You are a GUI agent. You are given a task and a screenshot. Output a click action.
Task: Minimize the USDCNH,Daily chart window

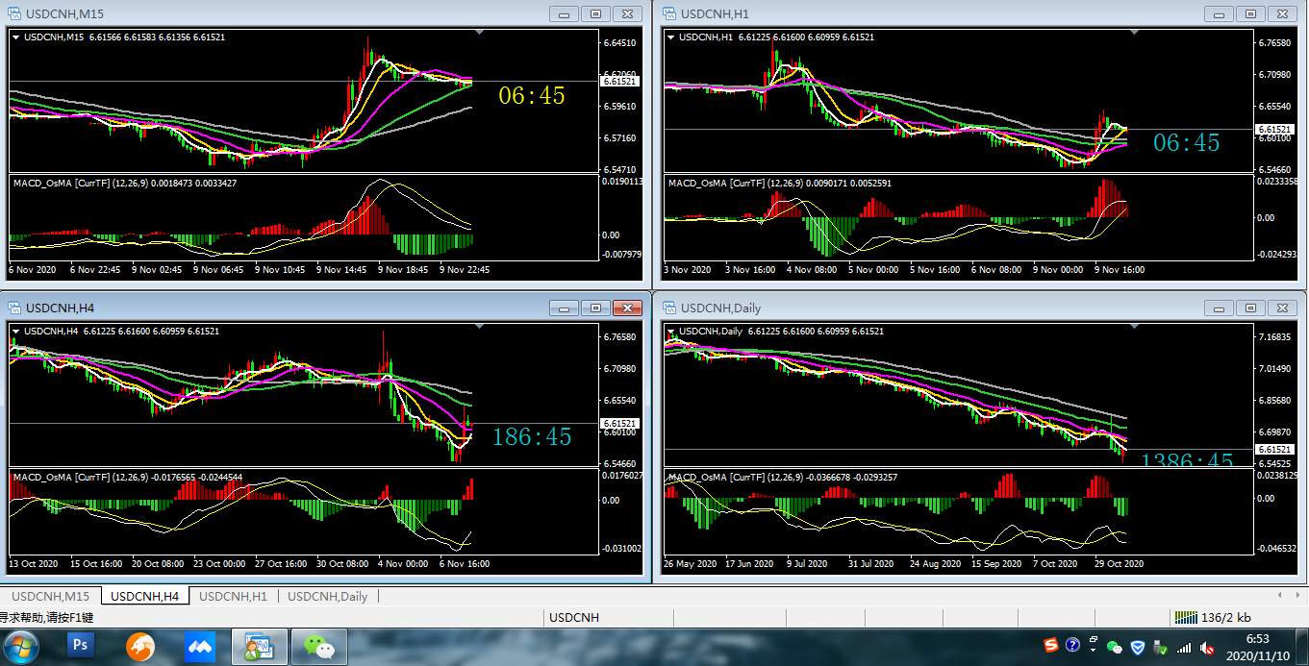pos(1219,308)
